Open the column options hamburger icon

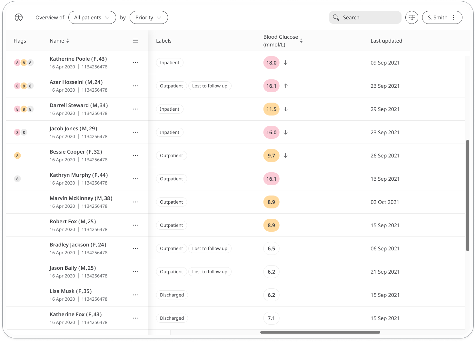click(135, 41)
